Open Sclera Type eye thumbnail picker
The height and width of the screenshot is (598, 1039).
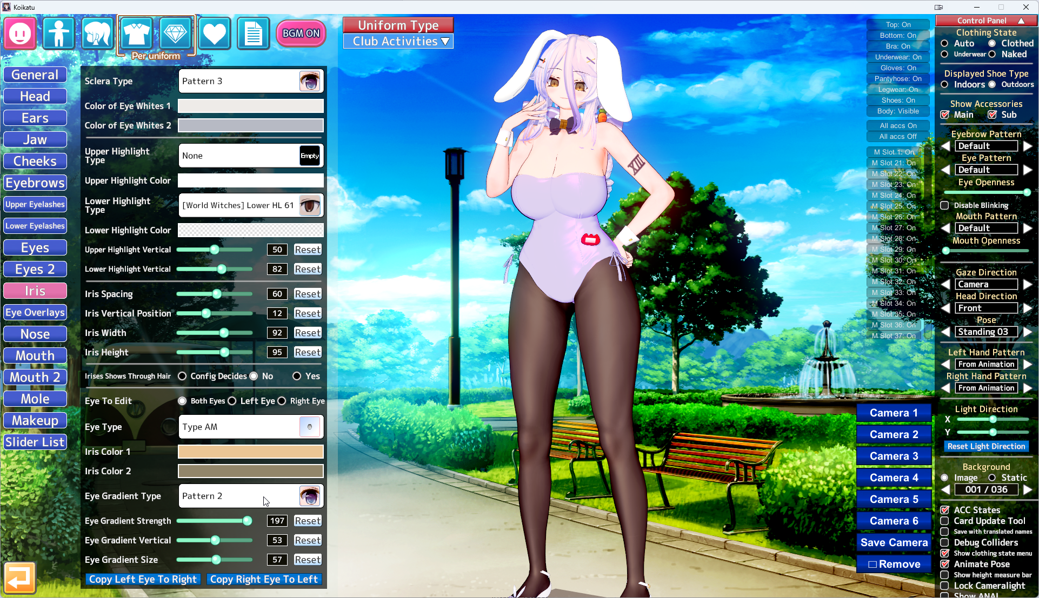point(310,81)
